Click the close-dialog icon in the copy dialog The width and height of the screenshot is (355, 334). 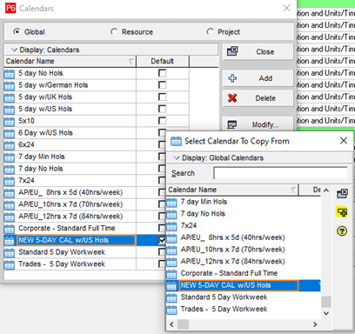[342, 193]
